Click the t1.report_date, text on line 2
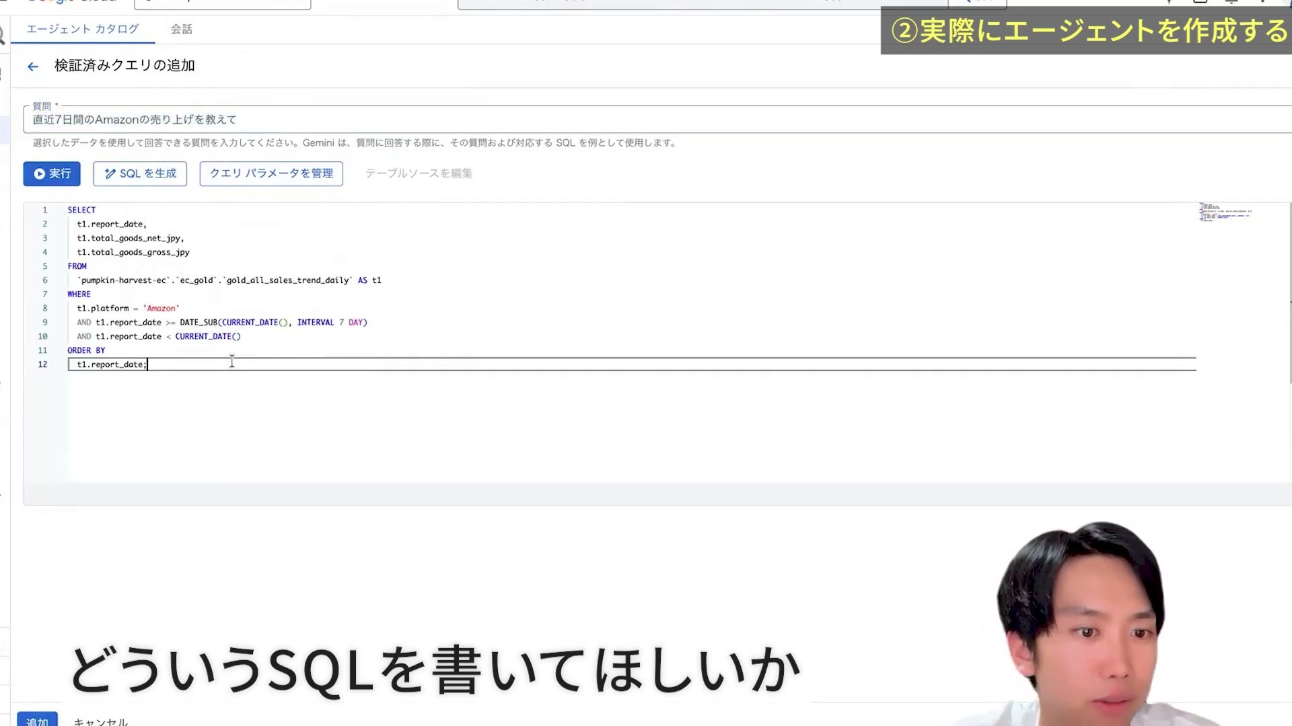 pyautogui.click(x=112, y=224)
